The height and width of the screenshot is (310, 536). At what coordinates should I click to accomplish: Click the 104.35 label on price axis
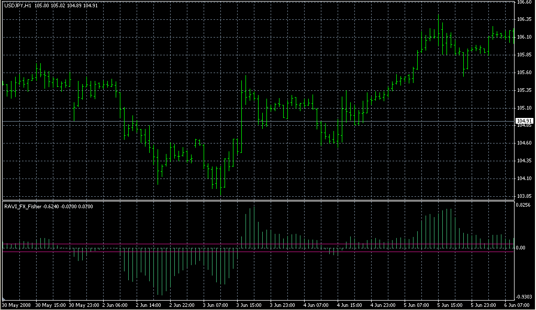(524, 161)
